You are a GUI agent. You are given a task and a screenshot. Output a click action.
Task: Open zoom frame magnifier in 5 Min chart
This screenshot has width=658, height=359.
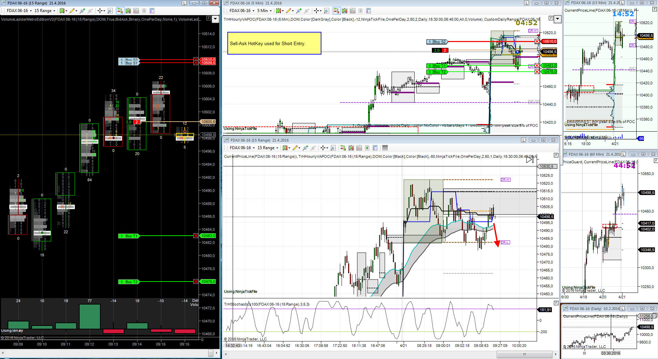pyautogui.click(x=326, y=11)
